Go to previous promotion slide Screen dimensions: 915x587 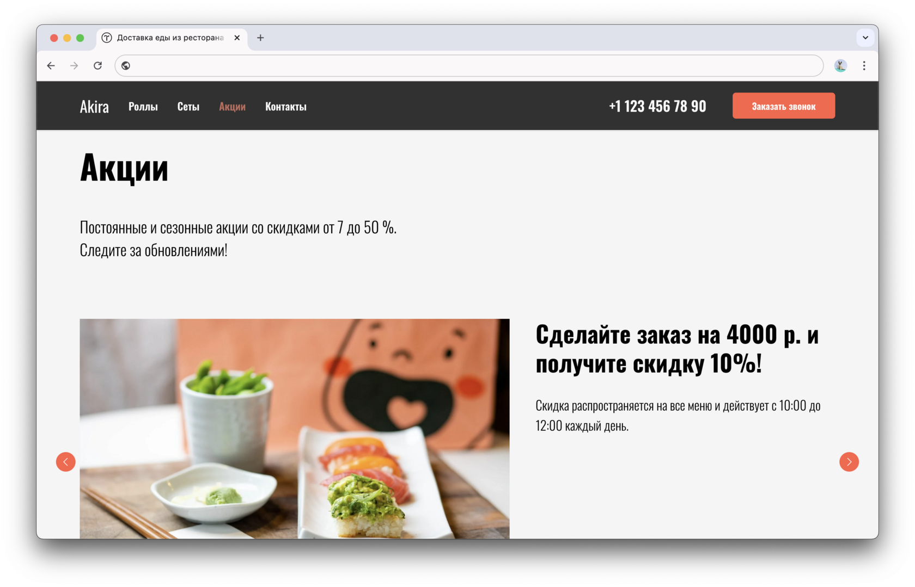tap(66, 462)
